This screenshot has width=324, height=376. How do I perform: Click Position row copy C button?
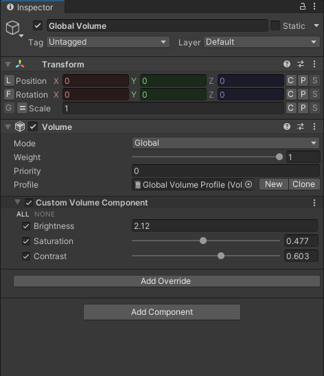[x=291, y=80]
